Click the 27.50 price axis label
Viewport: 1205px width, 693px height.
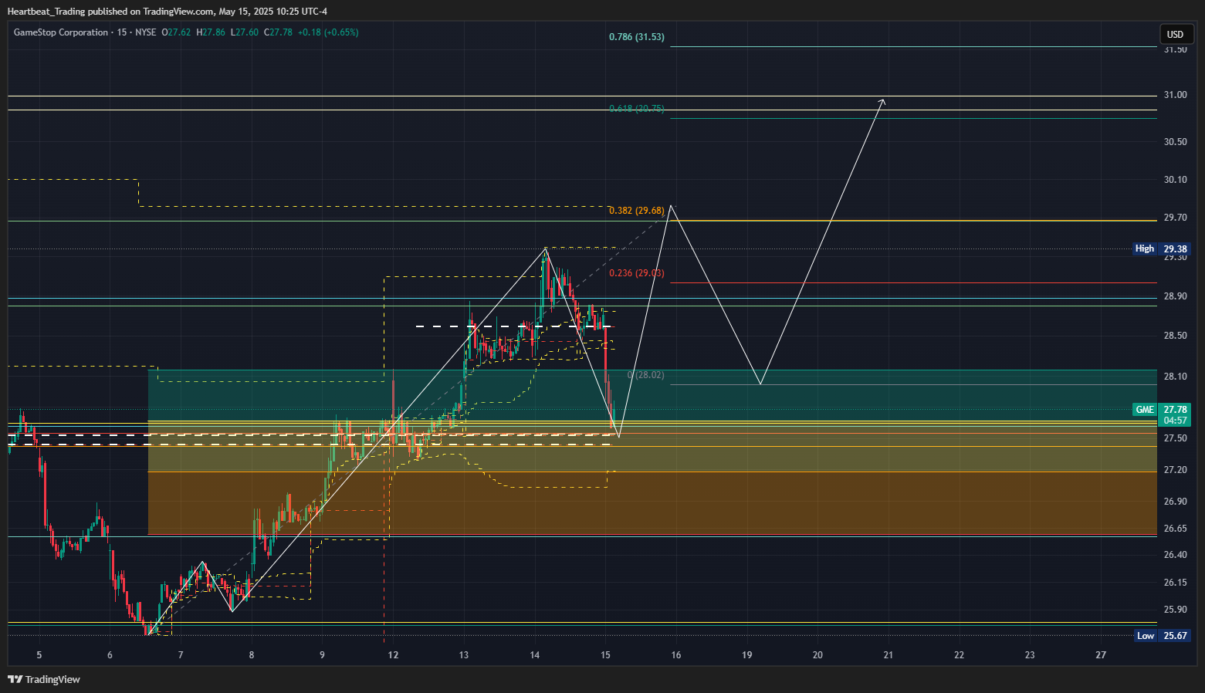click(1175, 438)
